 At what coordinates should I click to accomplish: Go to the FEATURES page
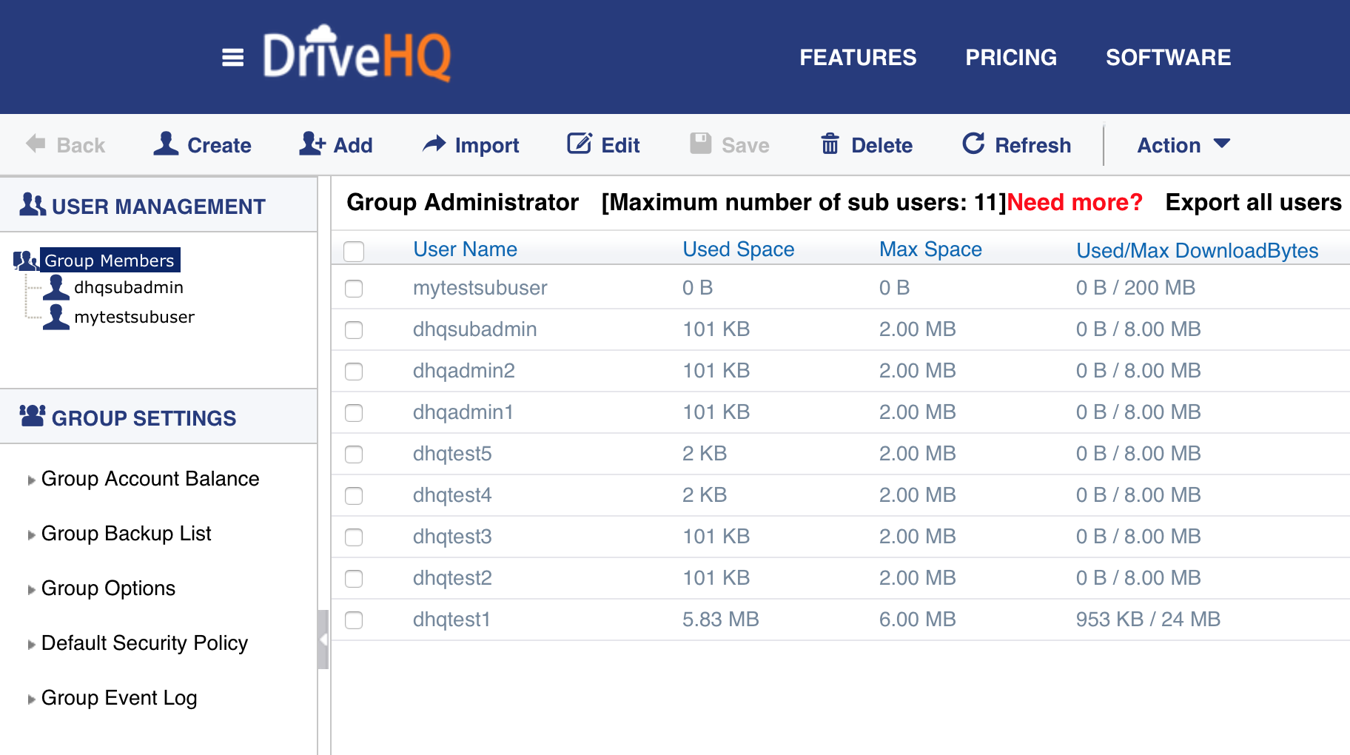[858, 58]
